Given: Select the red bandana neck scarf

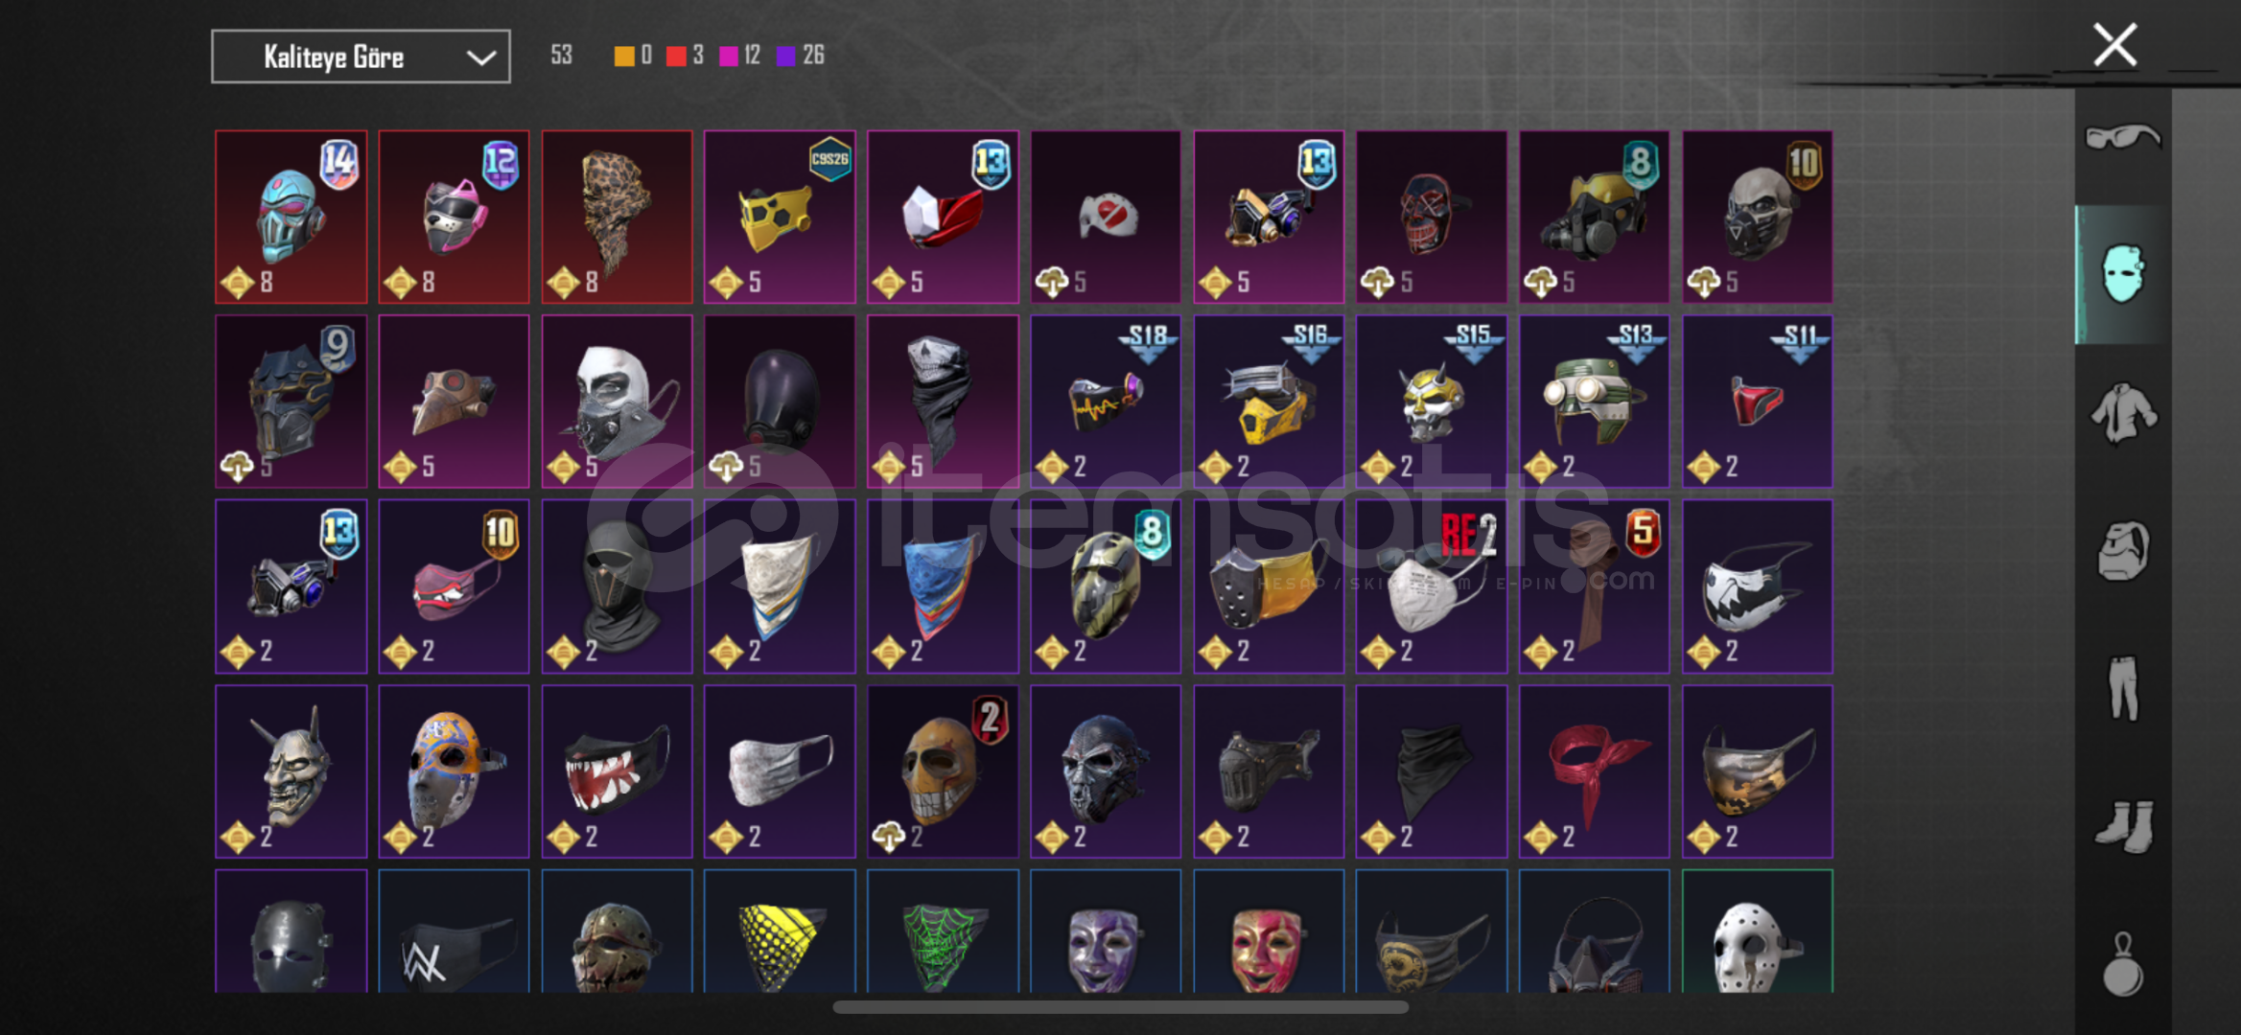Looking at the screenshot, I should click(x=1594, y=771).
